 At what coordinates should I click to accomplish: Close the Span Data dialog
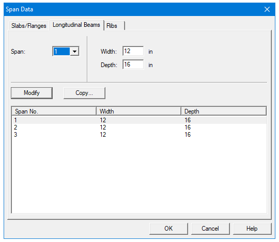(x=267, y=9)
